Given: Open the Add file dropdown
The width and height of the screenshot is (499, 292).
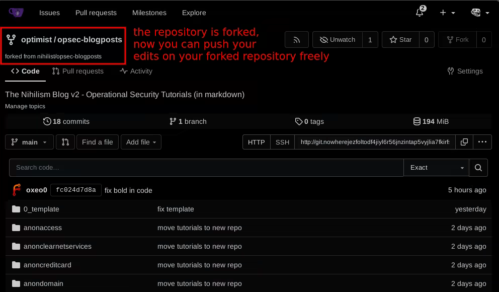Looking at the screenshot, I should coord(141,142).
